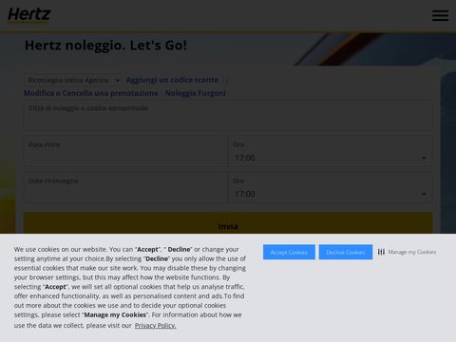Click the Hertz logo
Image resolution: width=456 pixels, height=342 pixels.
coord(29,15)
